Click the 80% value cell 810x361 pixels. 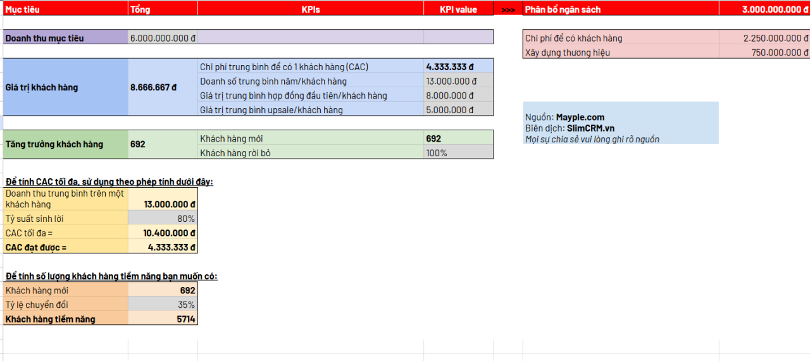(x=163, y=218)
